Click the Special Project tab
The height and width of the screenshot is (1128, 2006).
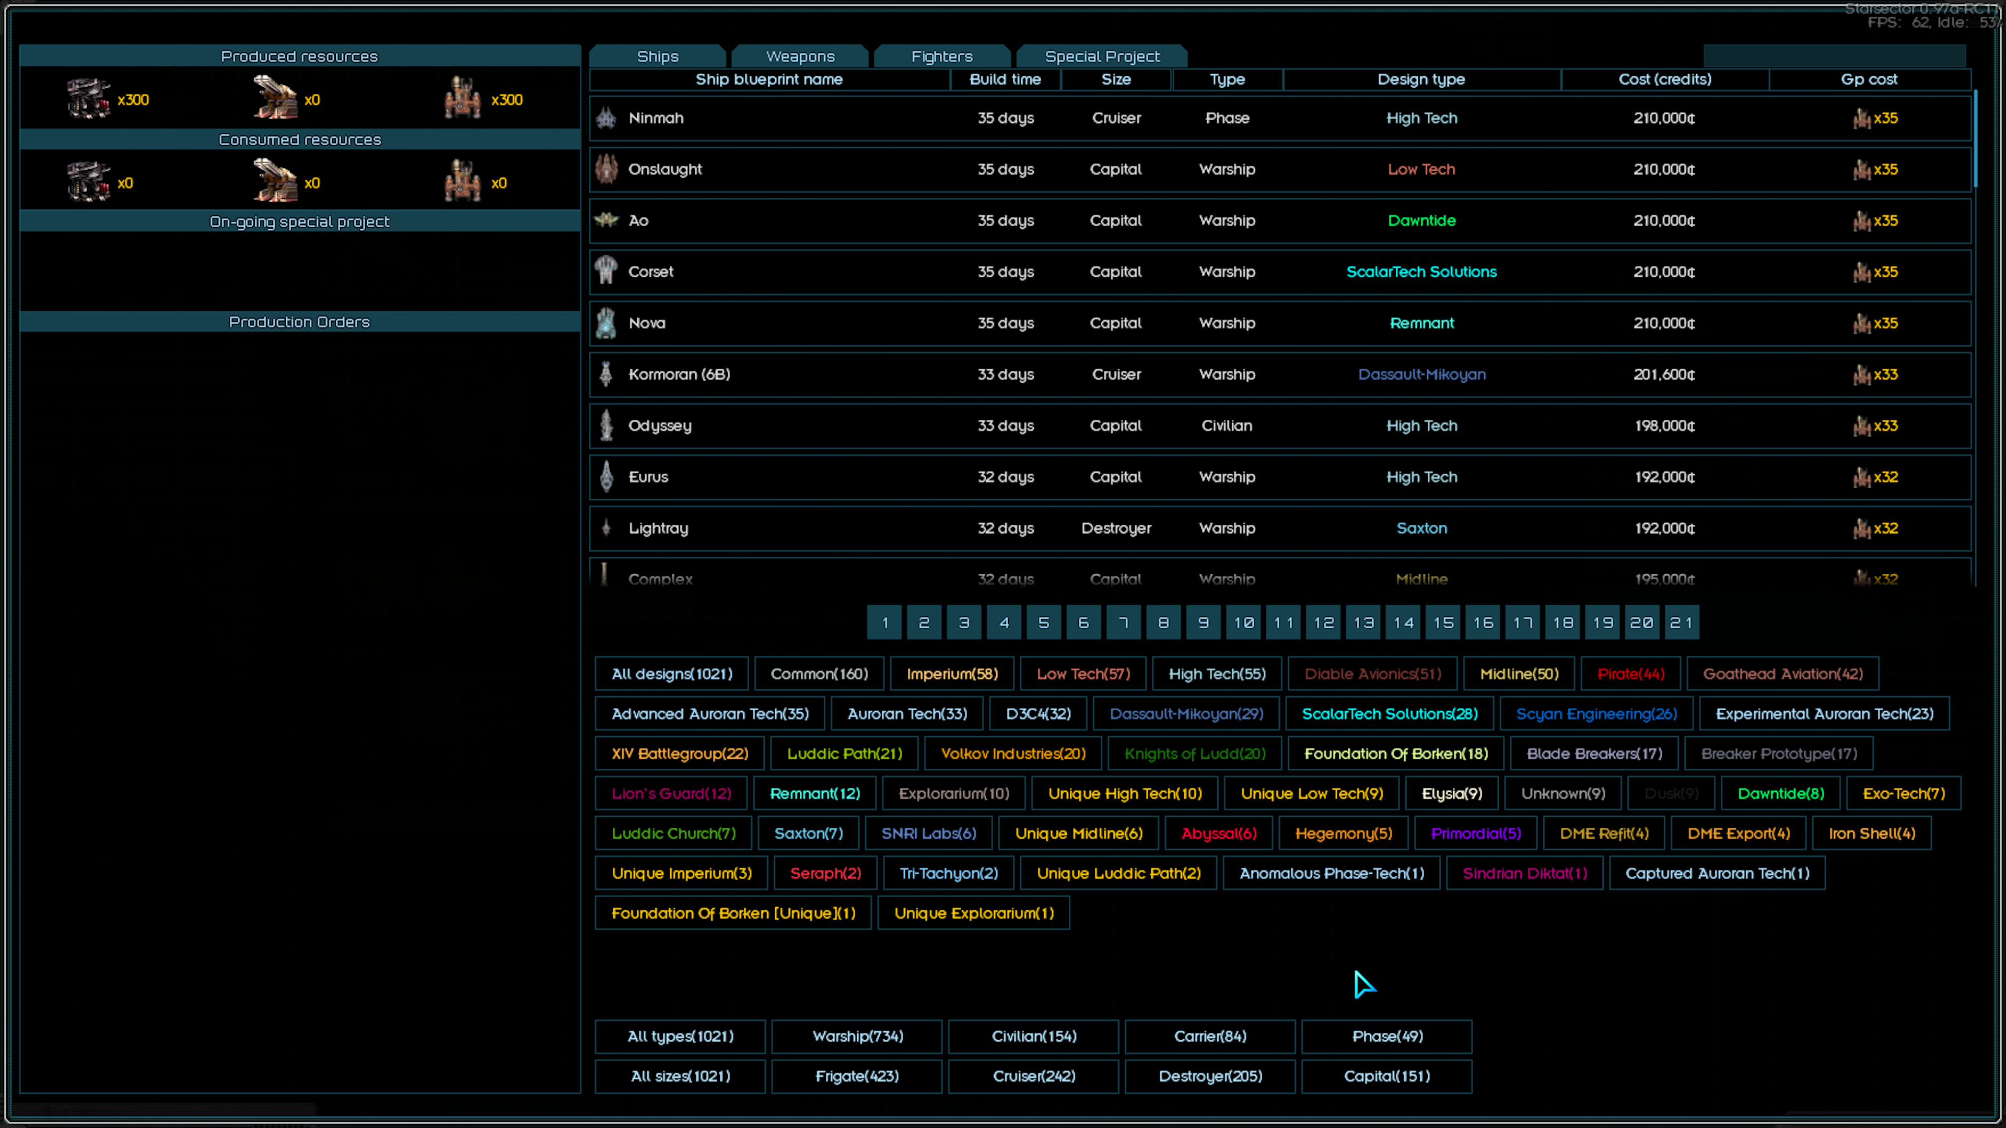coord(1102,55)
